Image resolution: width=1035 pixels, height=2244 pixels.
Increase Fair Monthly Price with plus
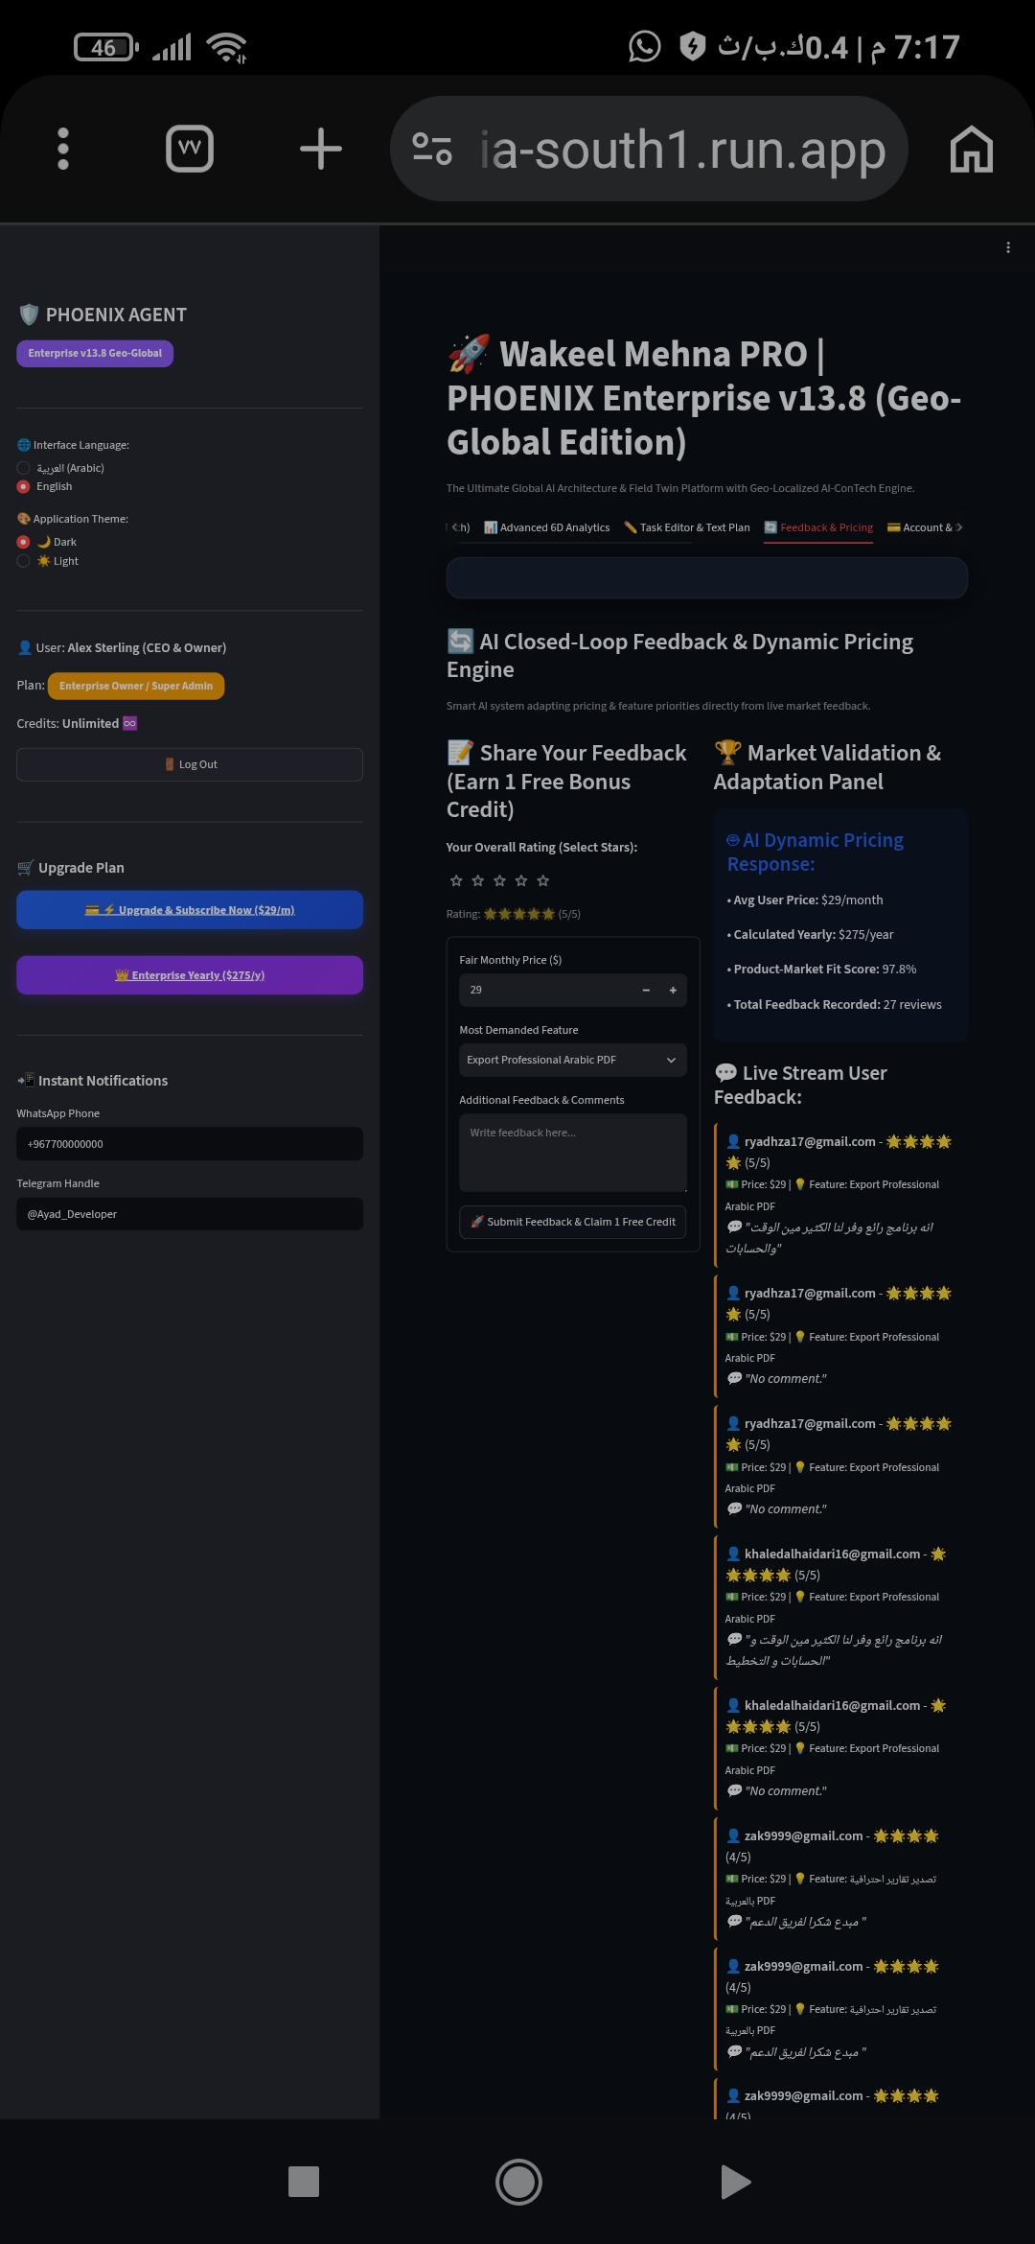(673, 990)
